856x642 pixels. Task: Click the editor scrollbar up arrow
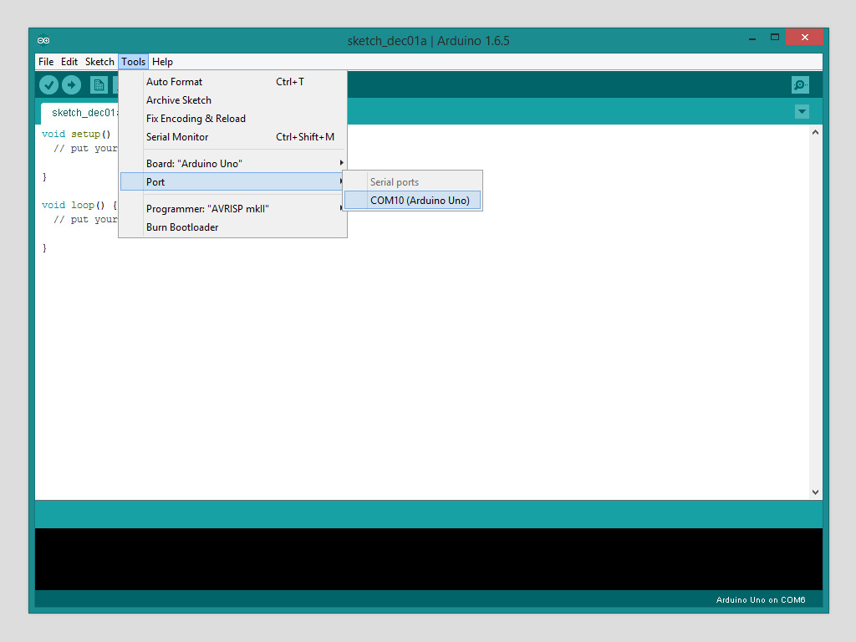815,132
